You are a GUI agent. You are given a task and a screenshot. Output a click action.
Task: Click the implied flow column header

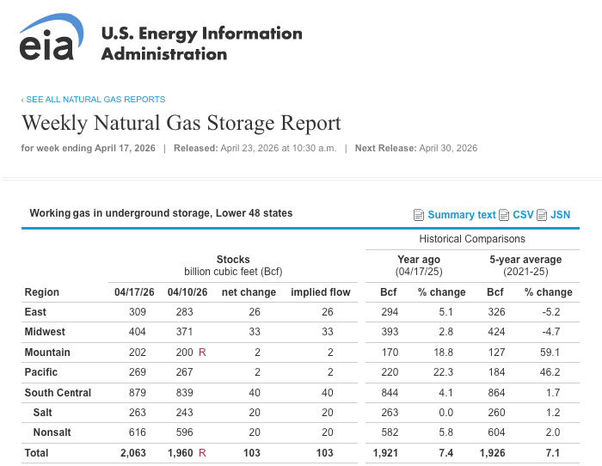[x=321, y=292]
